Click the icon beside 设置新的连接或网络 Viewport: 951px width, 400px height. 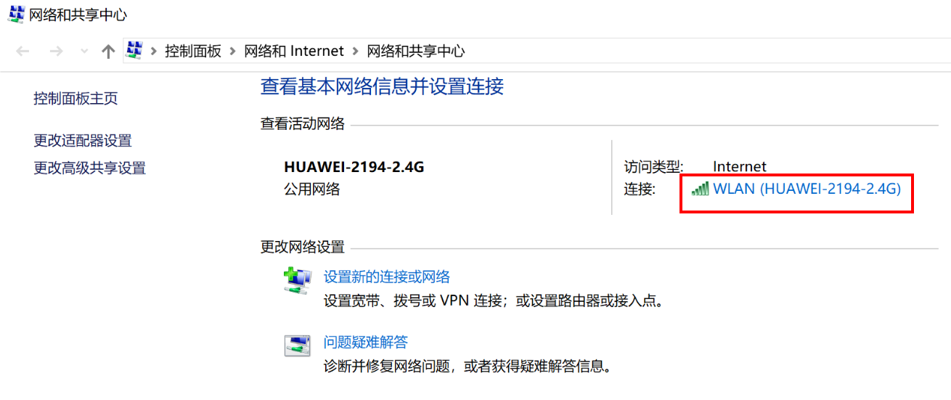296,280
